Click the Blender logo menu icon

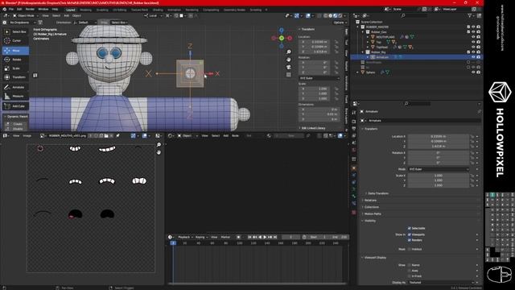click(4, 9)
